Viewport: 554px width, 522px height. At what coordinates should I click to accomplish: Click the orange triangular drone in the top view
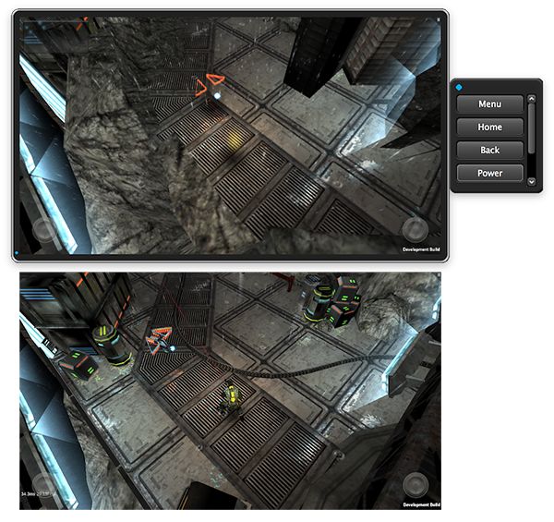[210, 85]
